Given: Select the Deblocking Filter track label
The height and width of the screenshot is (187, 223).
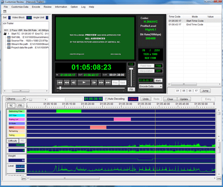Looking at the screenshot, I should (x=17, y=111).
